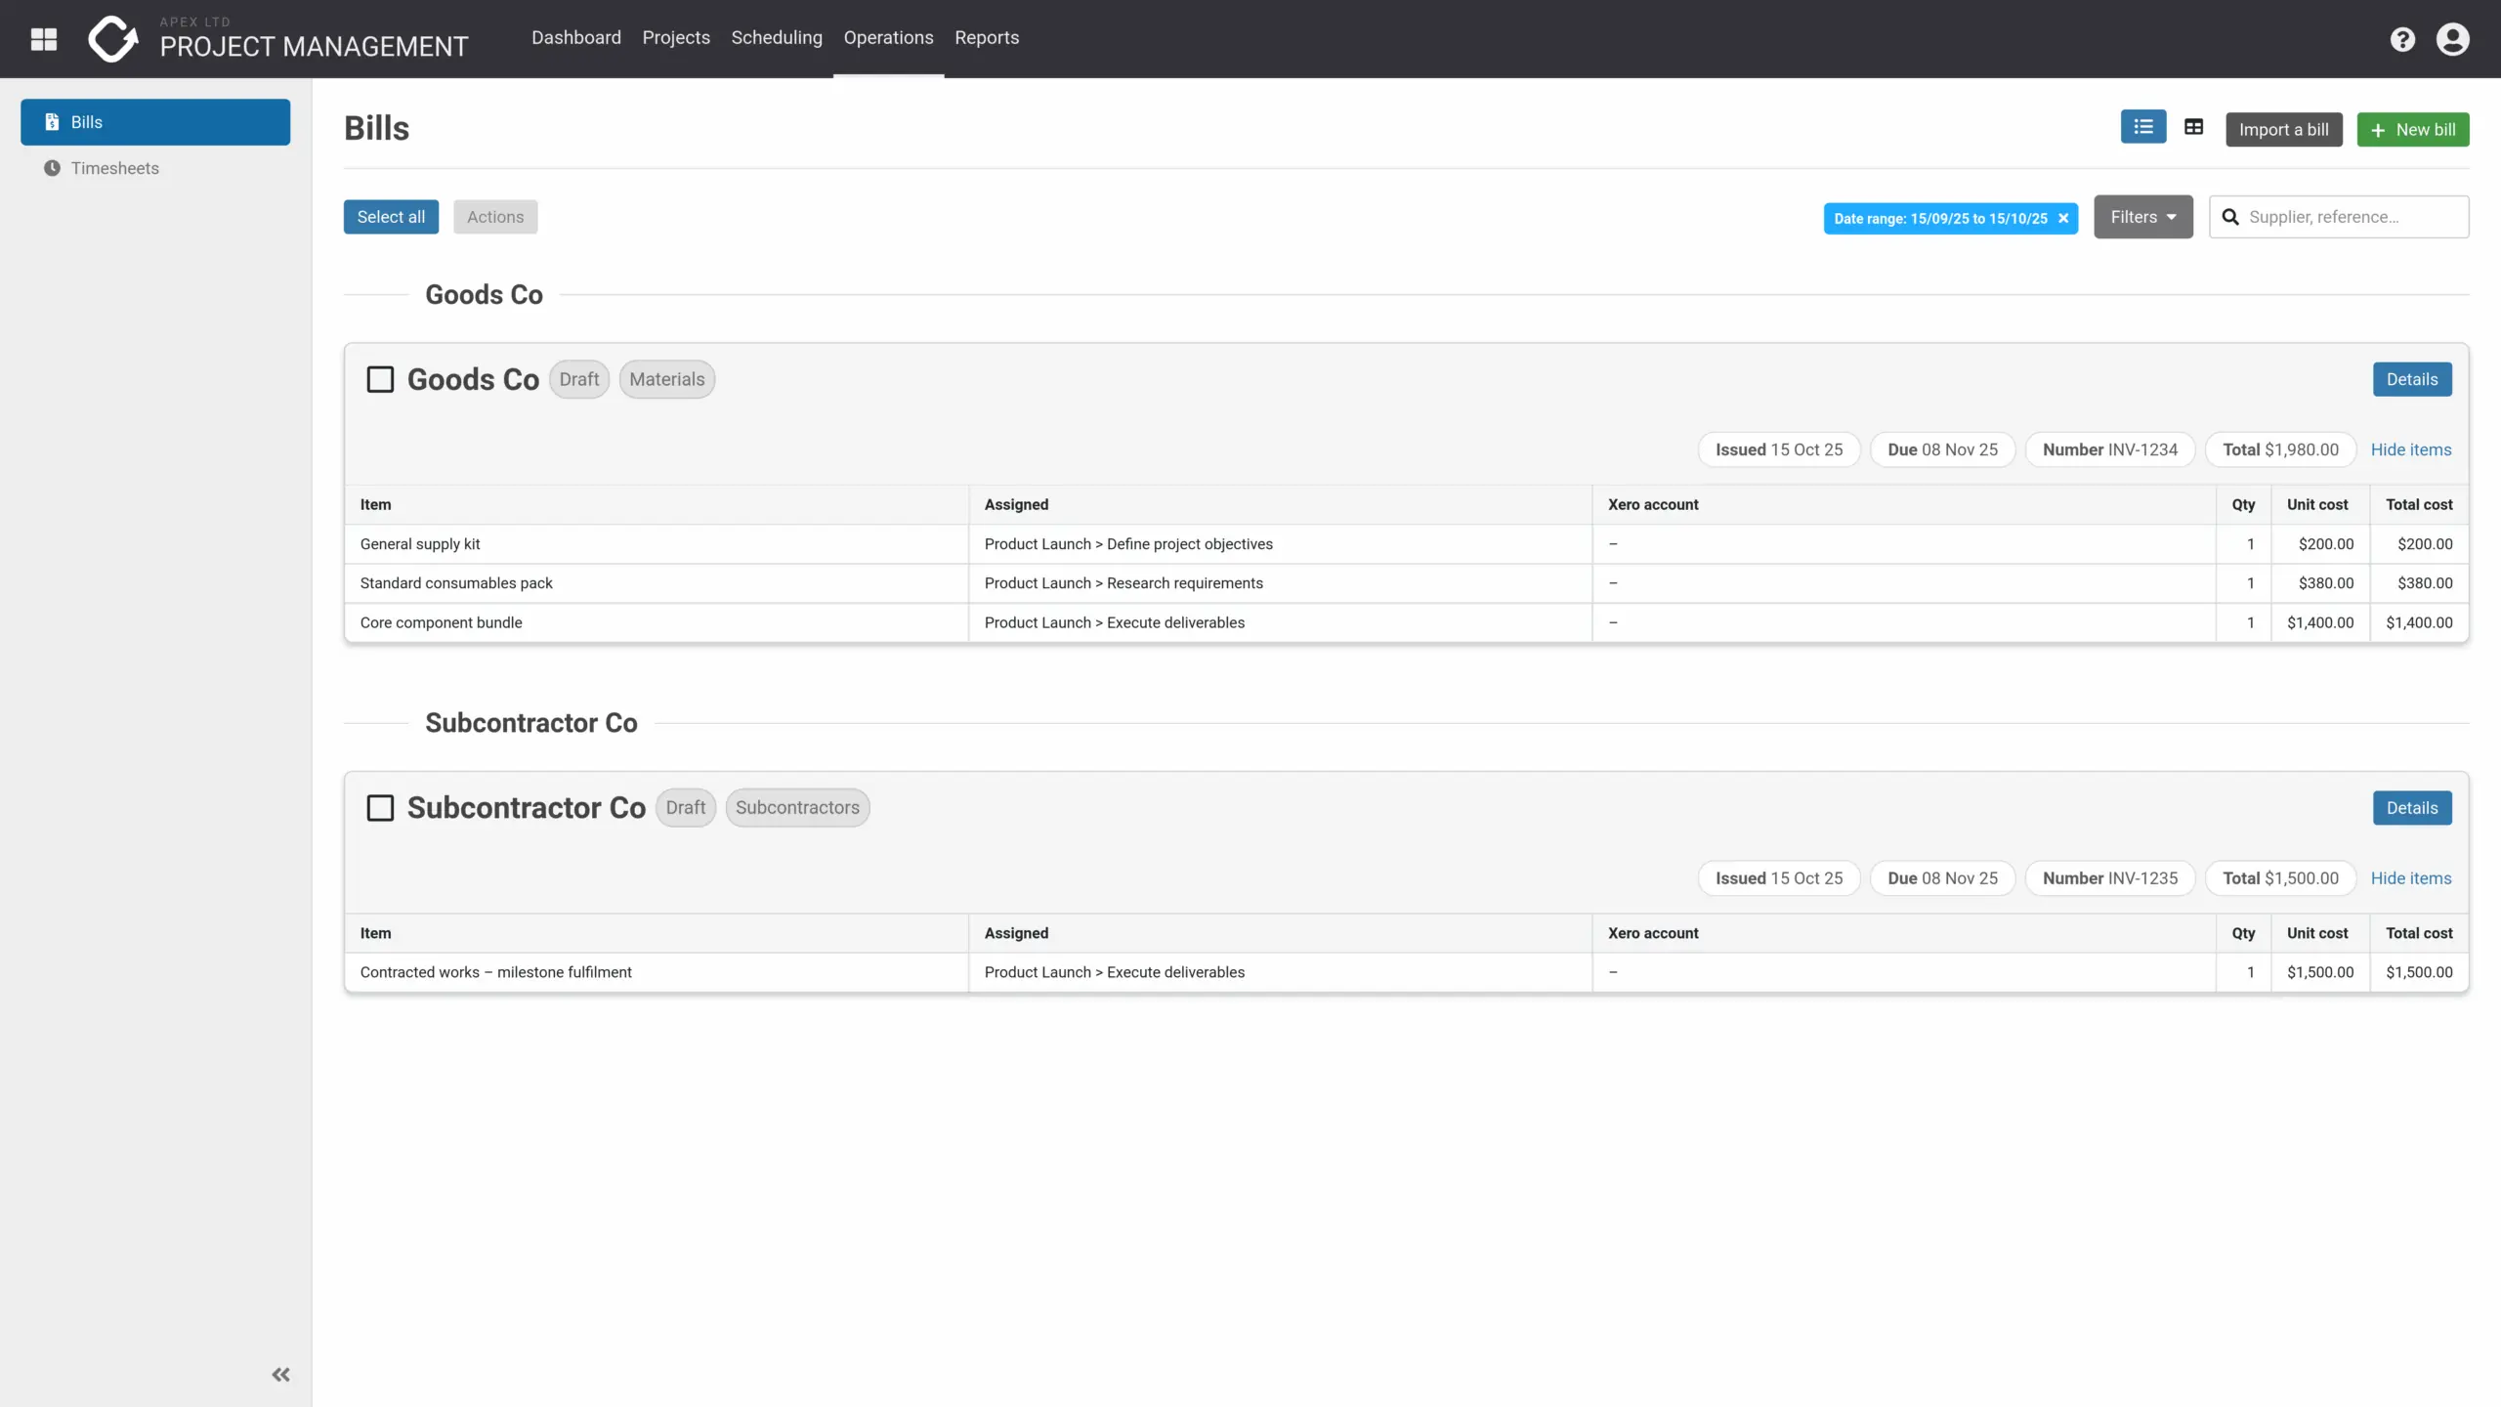The image size is (2501, 1407).
Task: Open Details for Subcontractor Co bill
Action: (x=2411, y=808)
